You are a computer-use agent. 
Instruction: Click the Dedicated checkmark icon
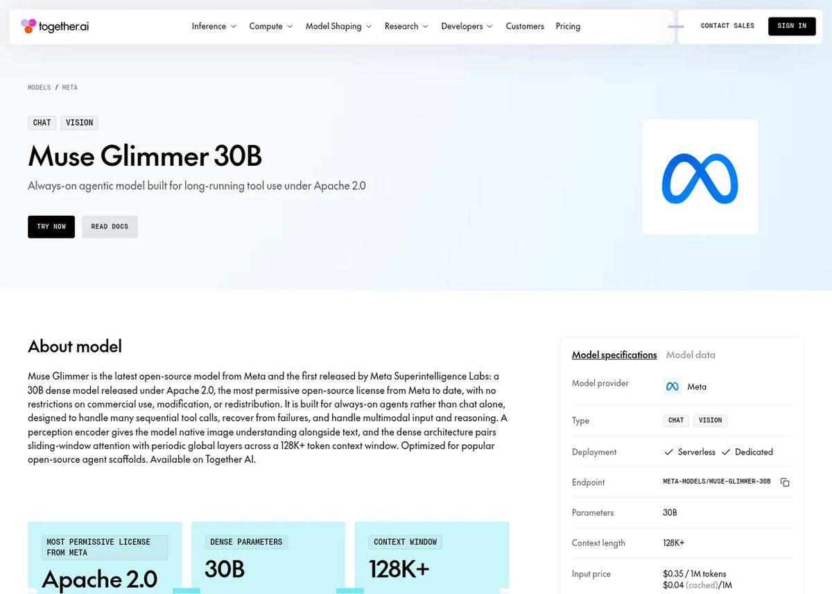(x=726, y=452)
